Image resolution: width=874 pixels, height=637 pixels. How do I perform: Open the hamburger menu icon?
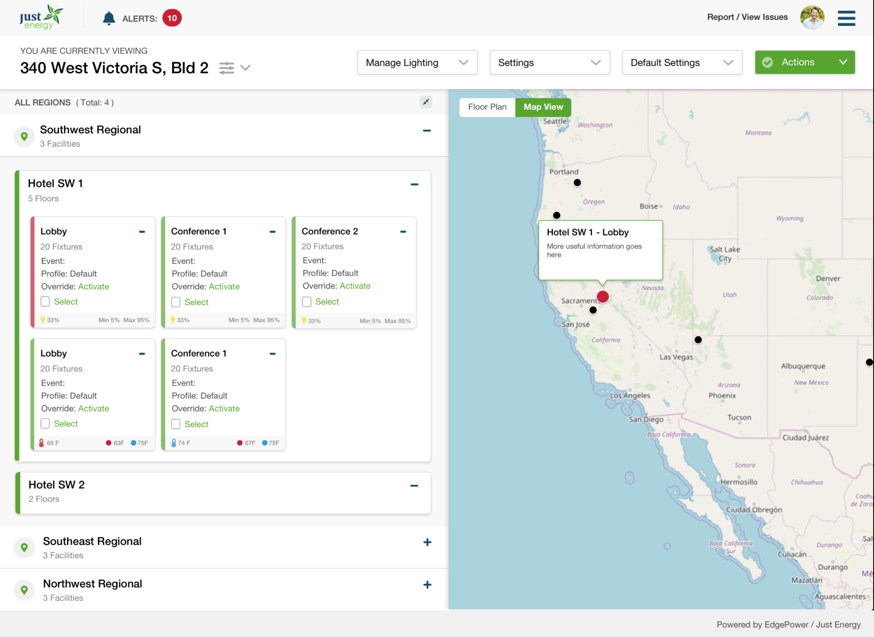[846, 18]
